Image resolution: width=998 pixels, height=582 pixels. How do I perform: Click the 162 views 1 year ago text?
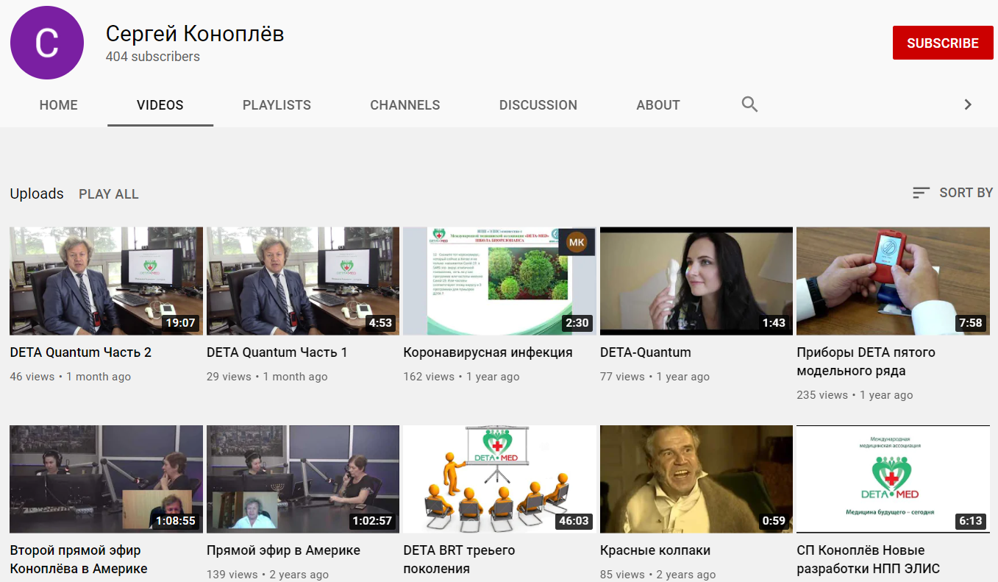coord(461,377)
